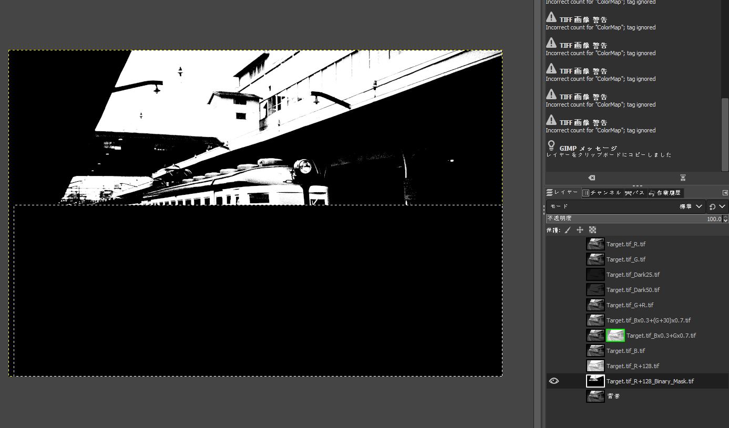
Task: Select the Target.tif_R.tif layer thumbnail
Action: [595, 244]
